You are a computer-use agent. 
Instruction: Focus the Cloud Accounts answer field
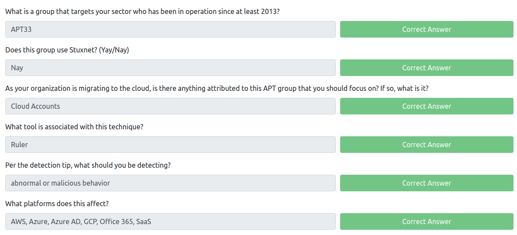pos(170,106)
